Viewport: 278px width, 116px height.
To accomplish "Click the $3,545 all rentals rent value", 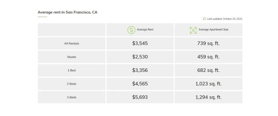I will [x=140, y=43].
